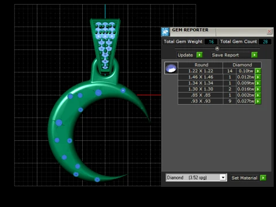Open the Diamond (3.52 spg) material dropdown
This screenshot has width=276, height=207.
pos(223,178)
